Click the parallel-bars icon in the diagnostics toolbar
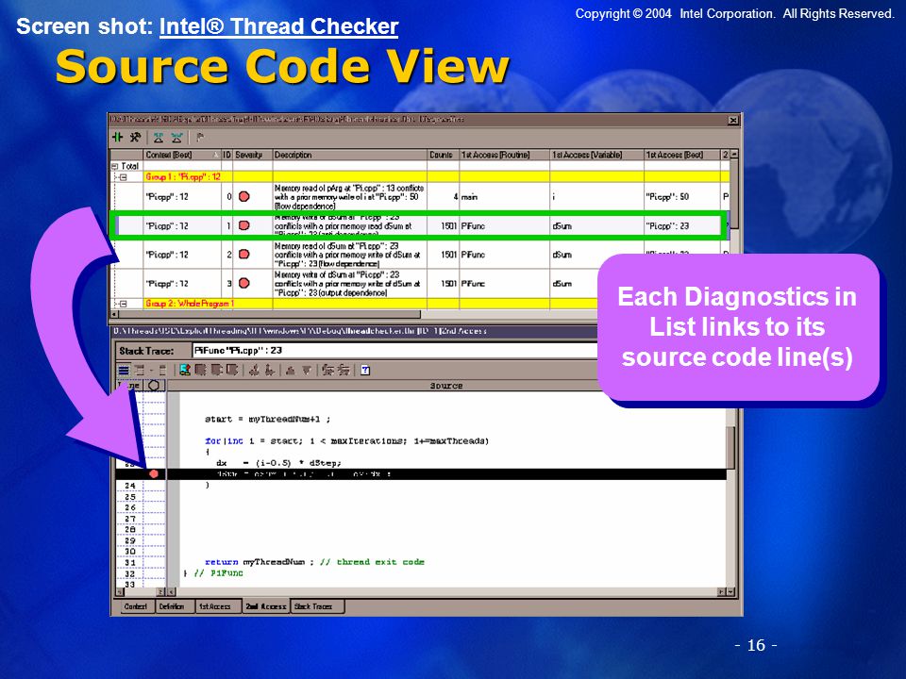This screenshot has height=679, width=906. coord(118,138)
